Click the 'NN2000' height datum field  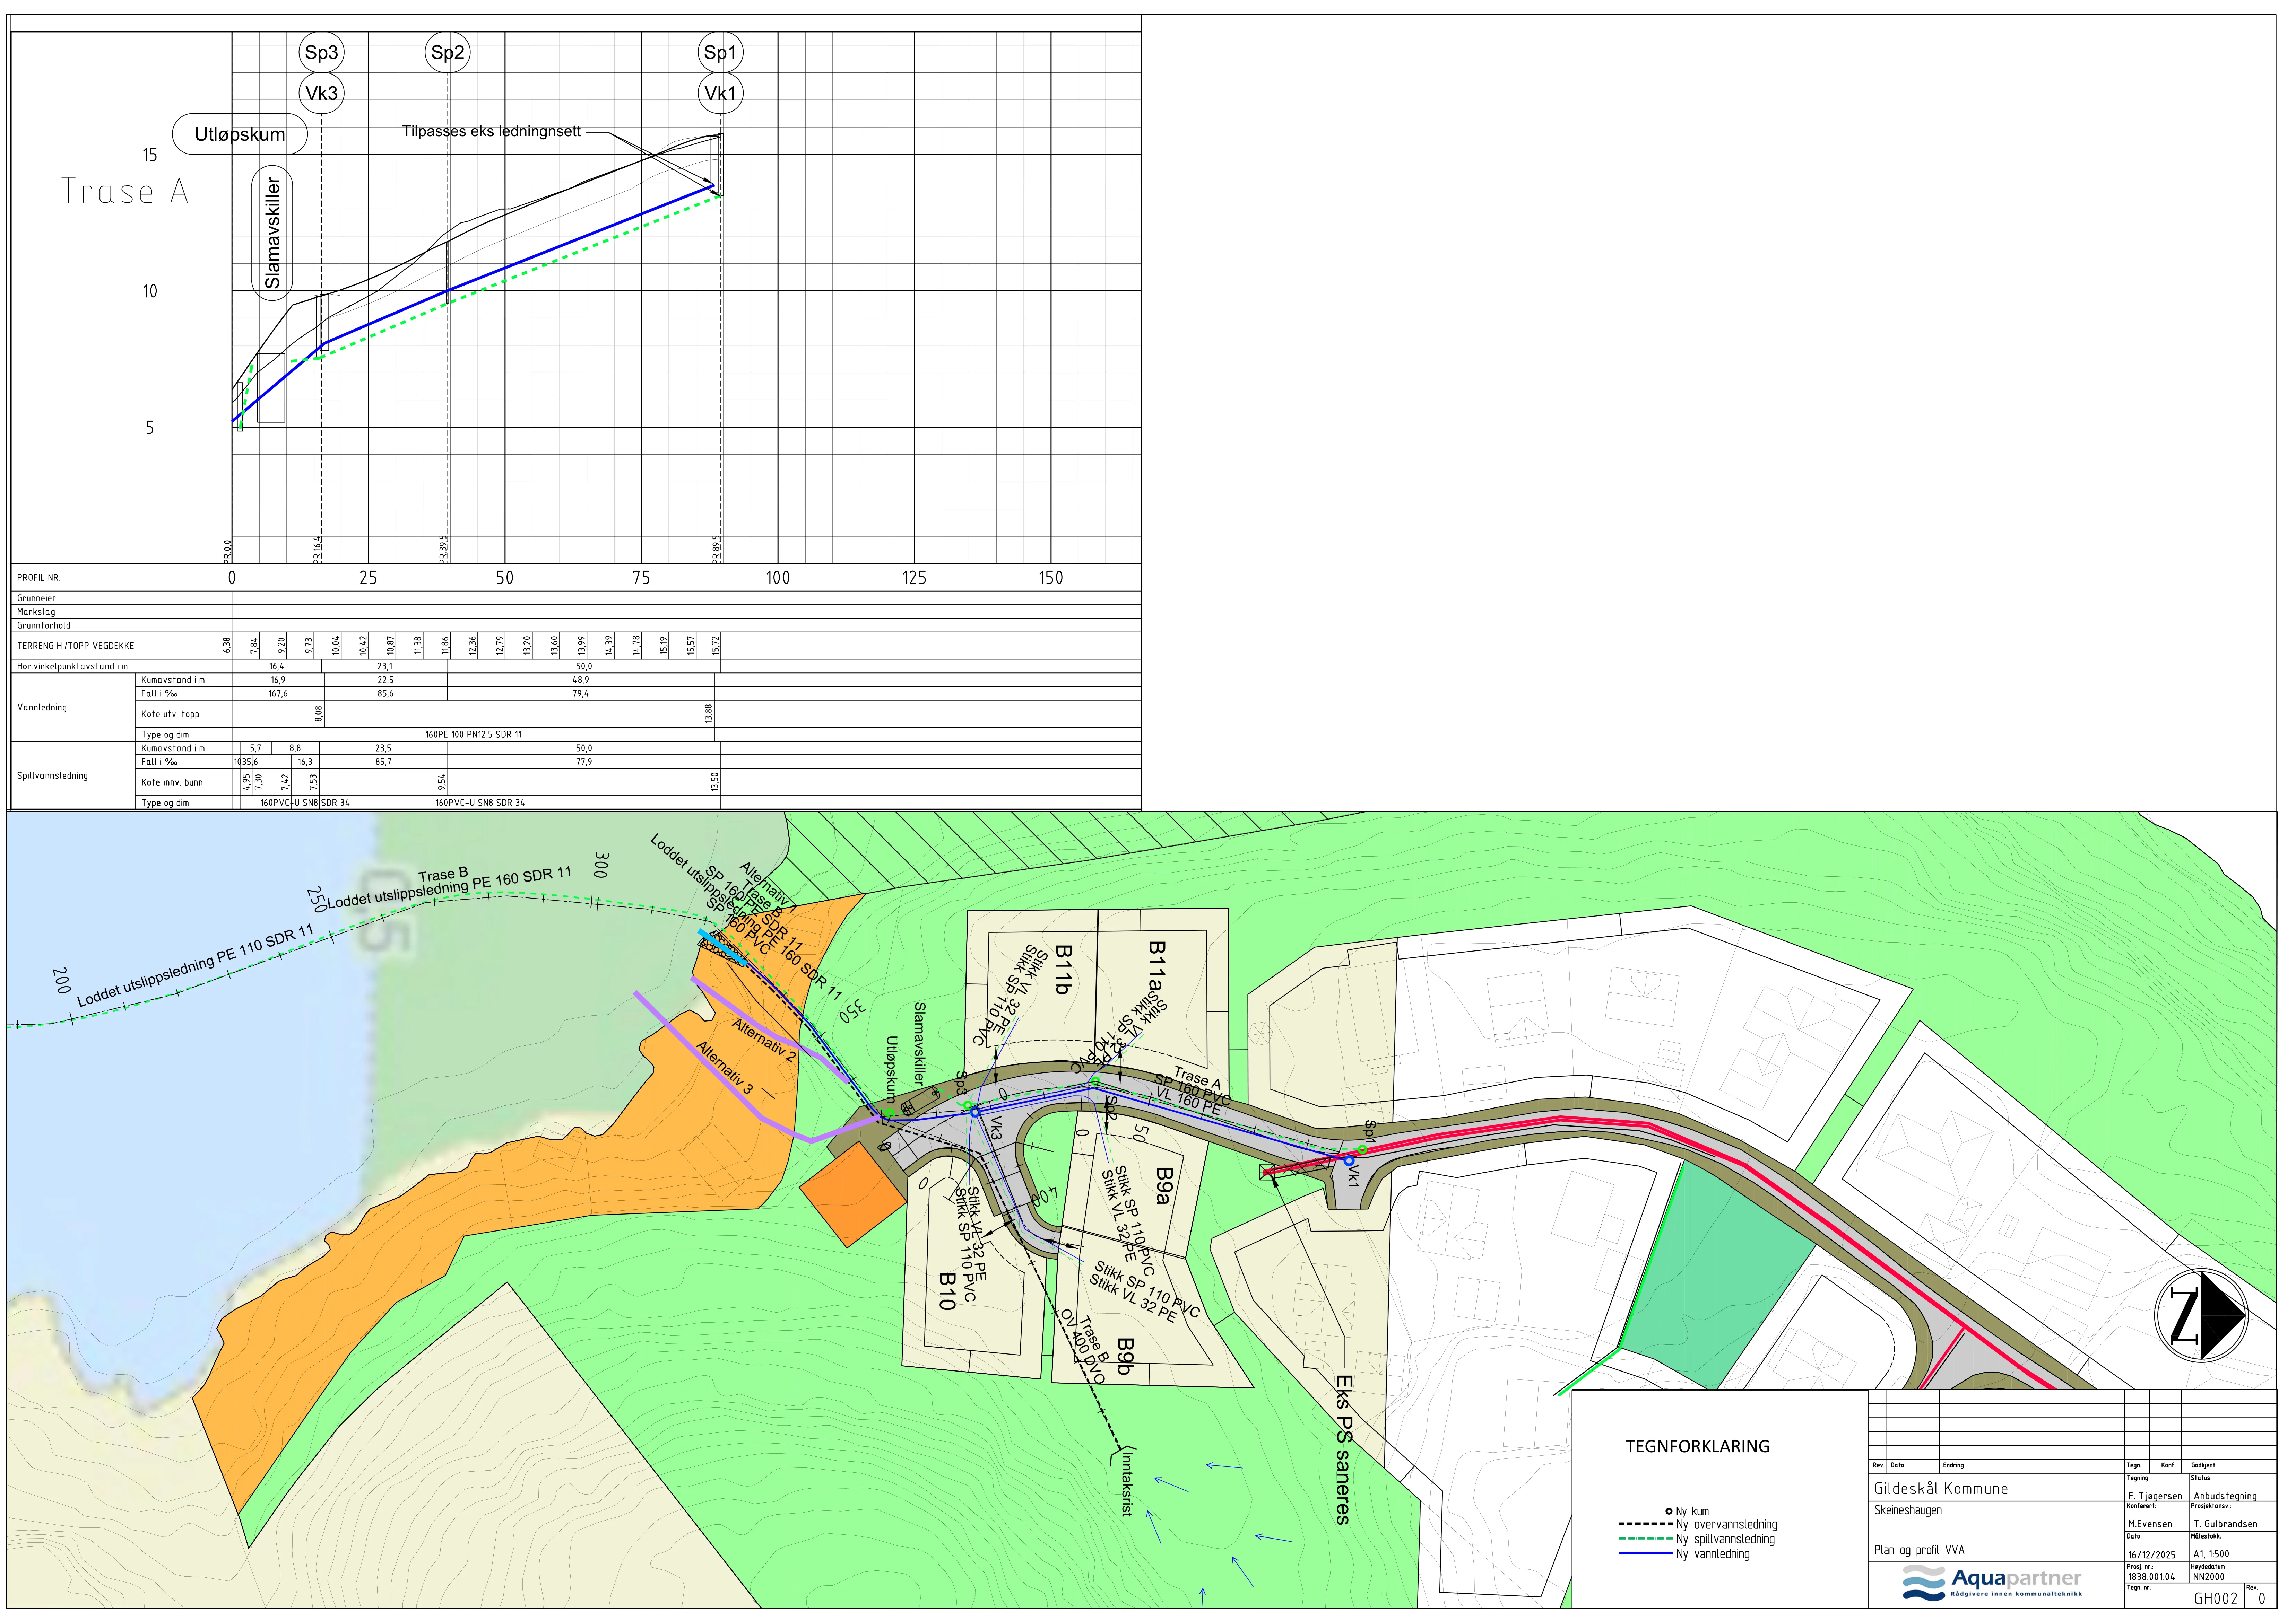(x=2209, y=1577)
